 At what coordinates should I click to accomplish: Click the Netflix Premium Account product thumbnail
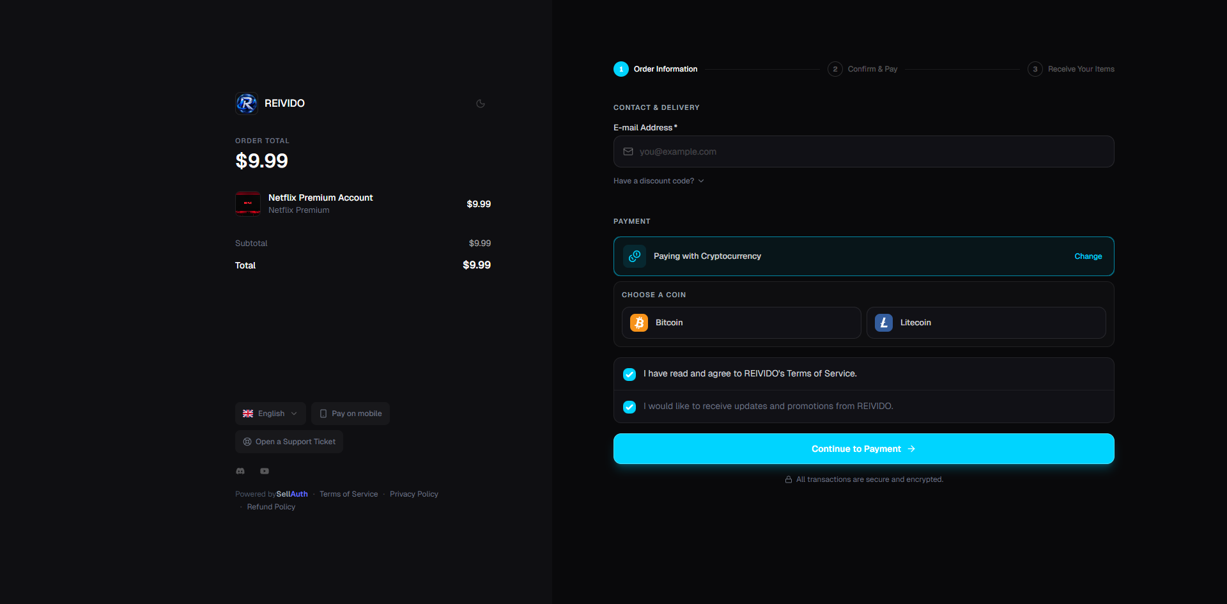pos(248,204)
